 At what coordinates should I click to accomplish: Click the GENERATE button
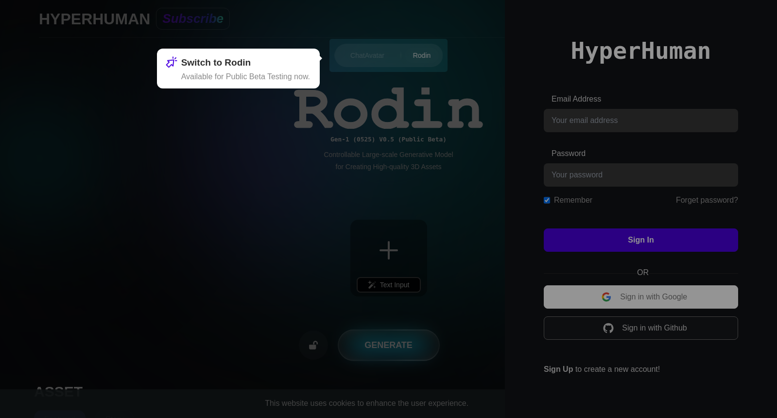(x=389, y=345)
